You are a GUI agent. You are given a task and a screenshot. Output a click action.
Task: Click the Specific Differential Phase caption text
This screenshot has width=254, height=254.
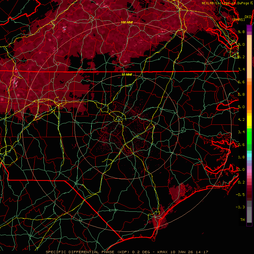click(127, 252)
